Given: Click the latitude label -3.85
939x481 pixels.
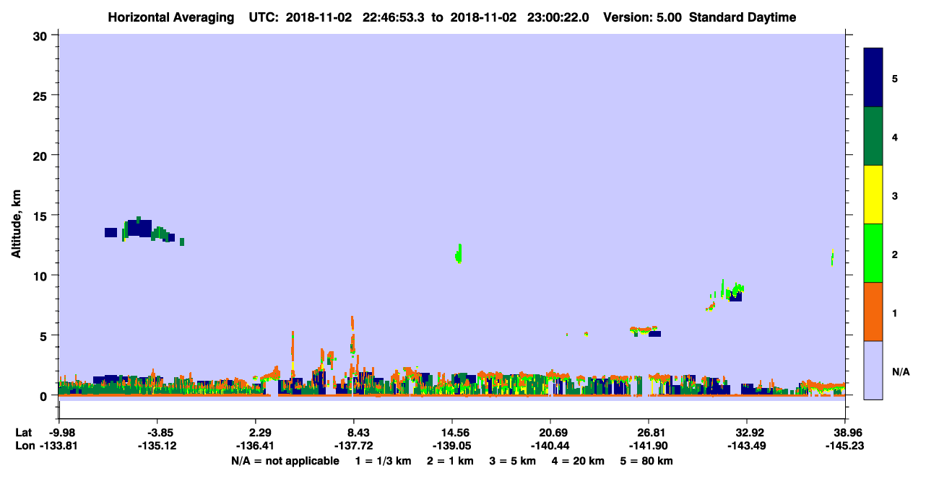Looking at the screenshot, I should coord(157,433).
